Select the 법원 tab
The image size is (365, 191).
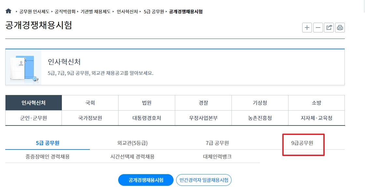147,102
